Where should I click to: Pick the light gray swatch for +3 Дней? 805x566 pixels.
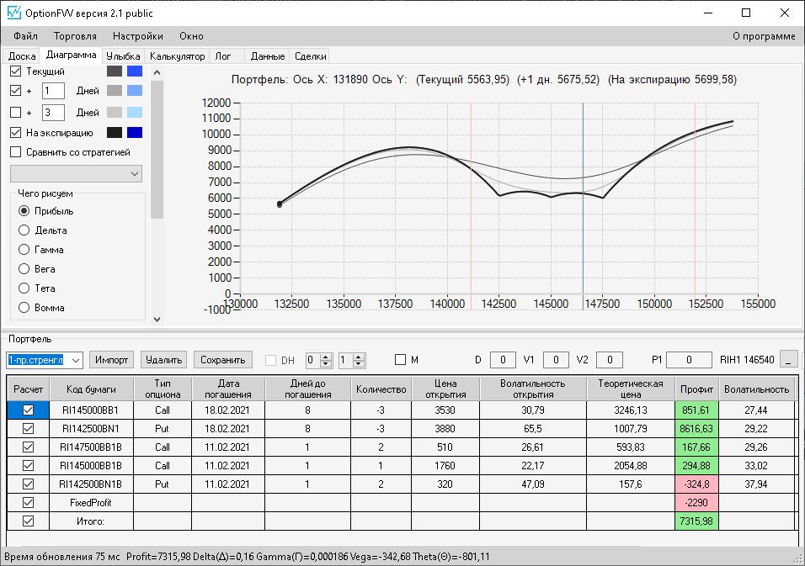(x=115, y=113)
